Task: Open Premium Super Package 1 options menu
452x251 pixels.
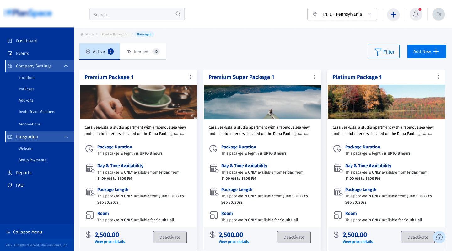Action: coord(315,77)
